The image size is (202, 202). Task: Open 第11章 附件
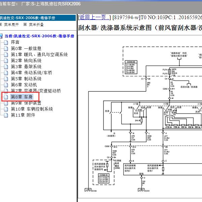(23, 115)
